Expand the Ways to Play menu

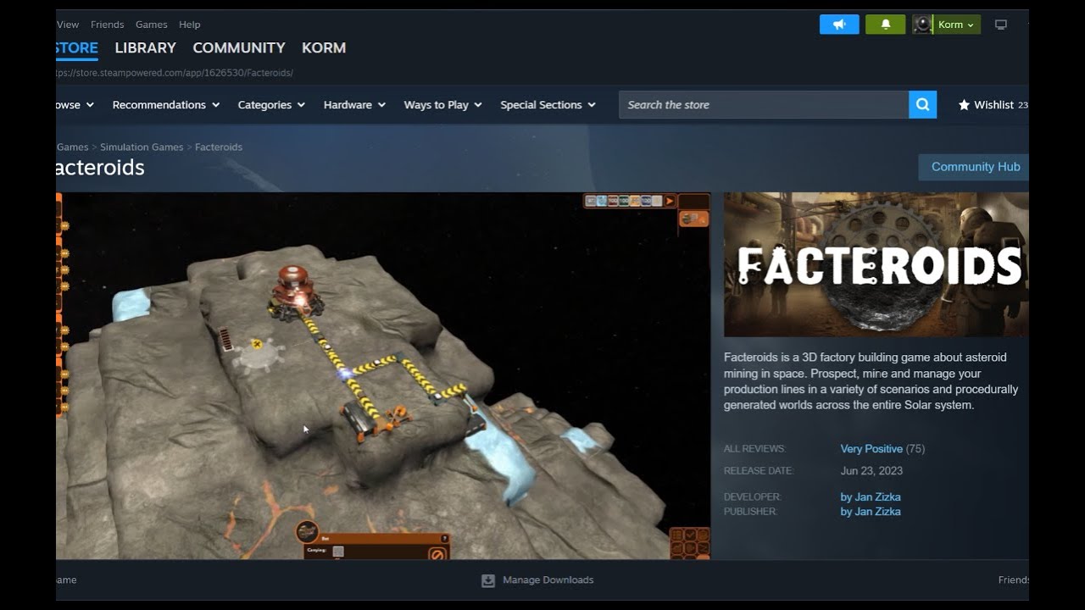click(x=442, y=105)
